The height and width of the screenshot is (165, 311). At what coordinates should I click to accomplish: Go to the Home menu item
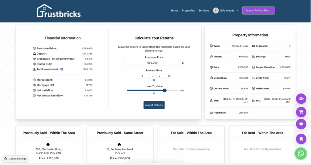(x=175, y=10)
